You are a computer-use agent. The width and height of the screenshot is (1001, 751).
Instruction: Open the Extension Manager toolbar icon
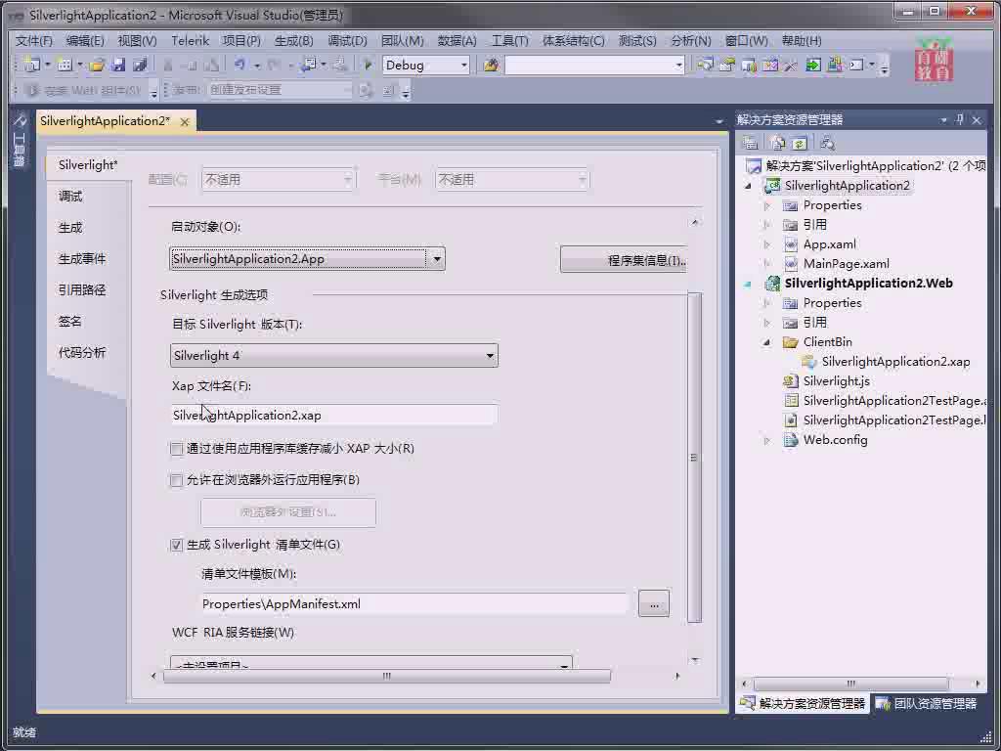(x=835, y=65)
